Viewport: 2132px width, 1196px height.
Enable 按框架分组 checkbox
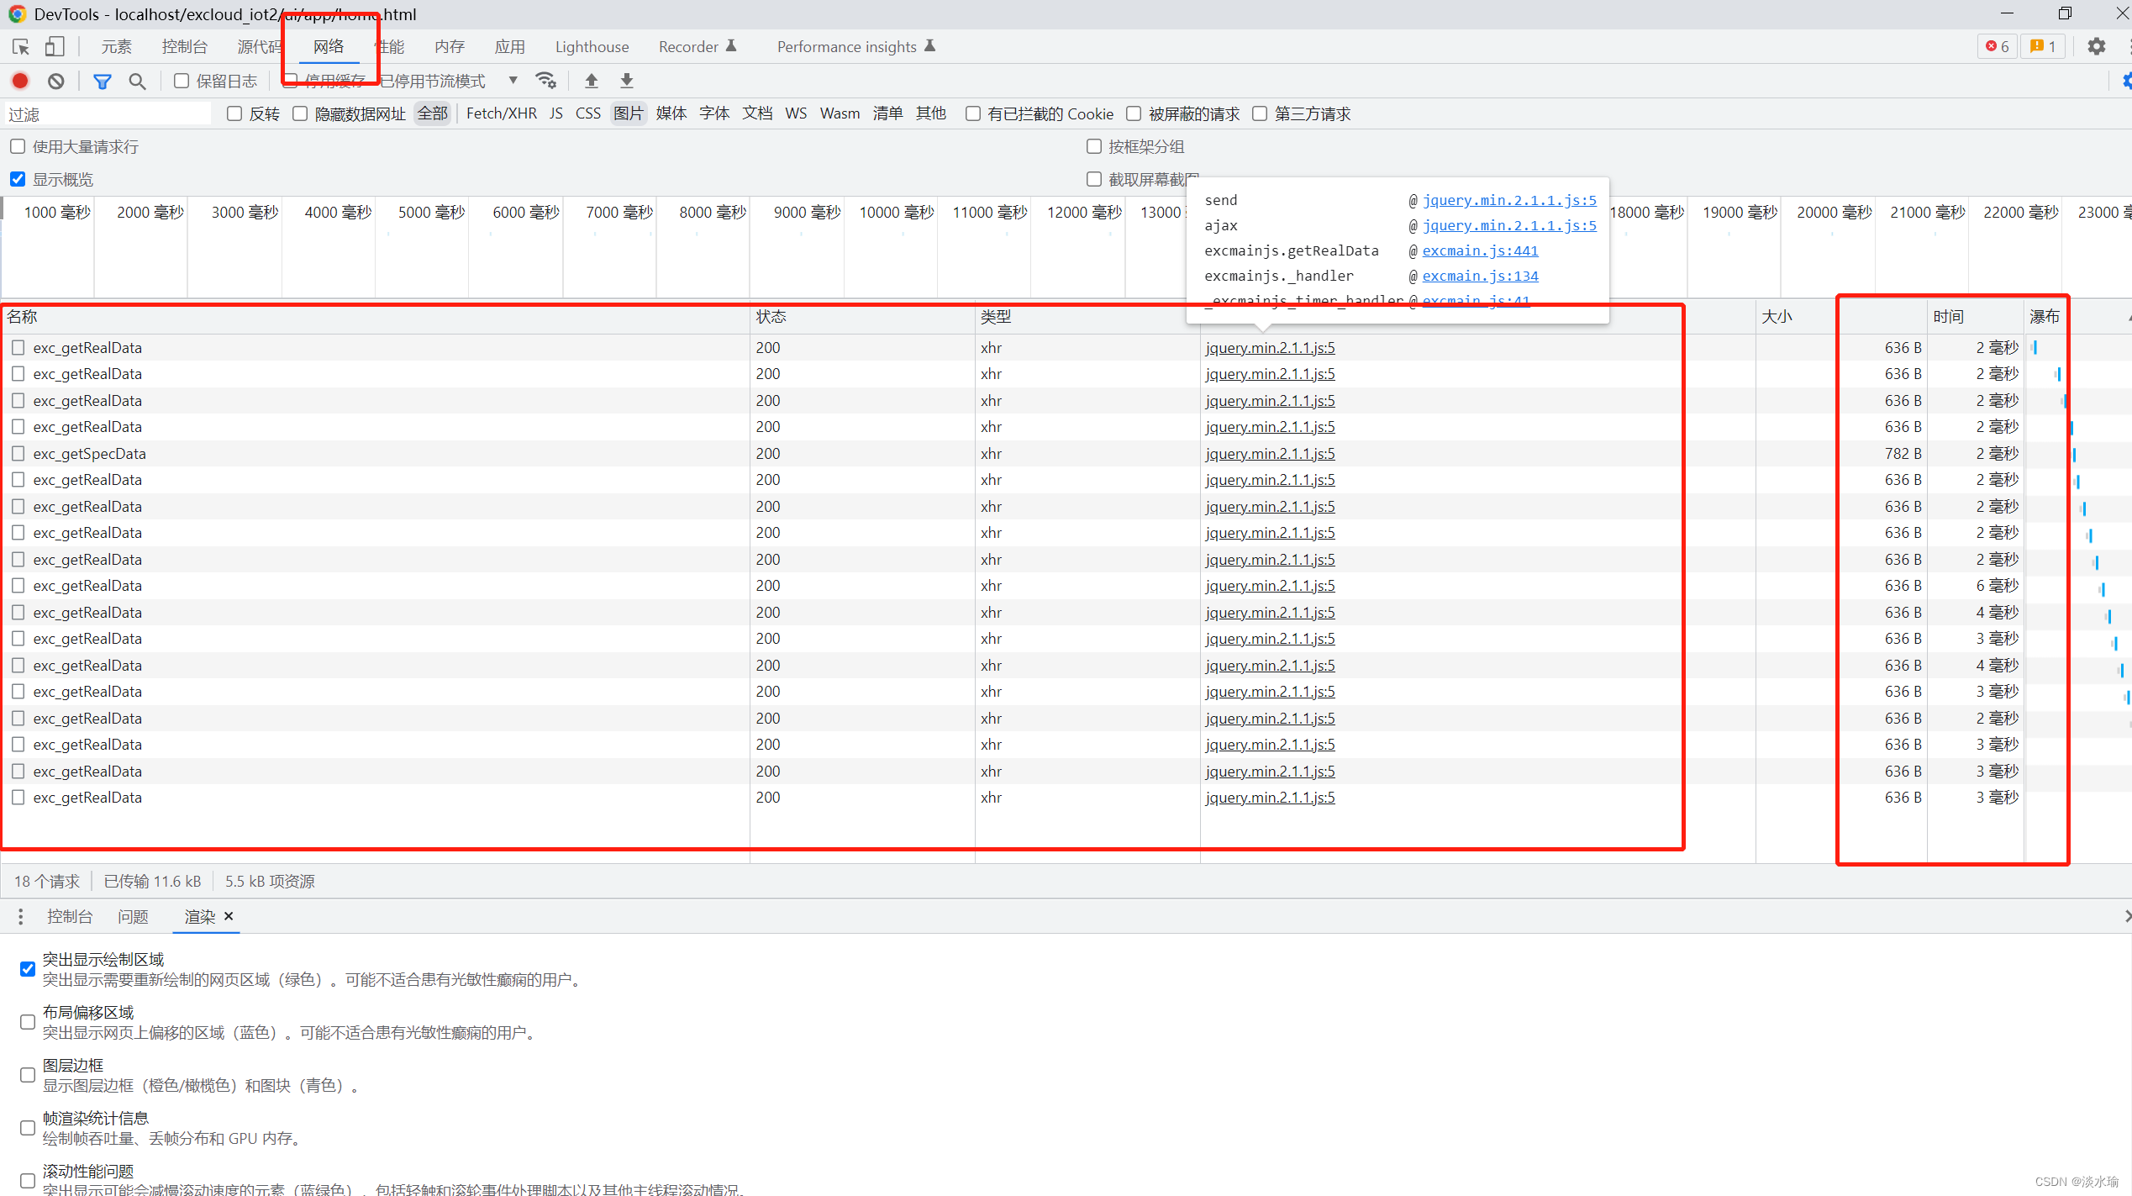tap(1094, 146)
